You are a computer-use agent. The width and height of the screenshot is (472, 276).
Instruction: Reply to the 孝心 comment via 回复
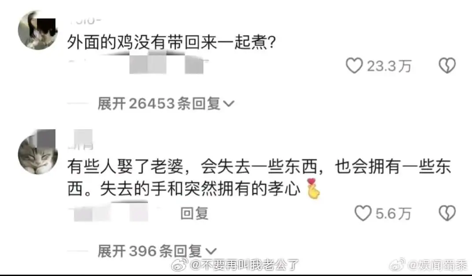(x=195, y=214)
